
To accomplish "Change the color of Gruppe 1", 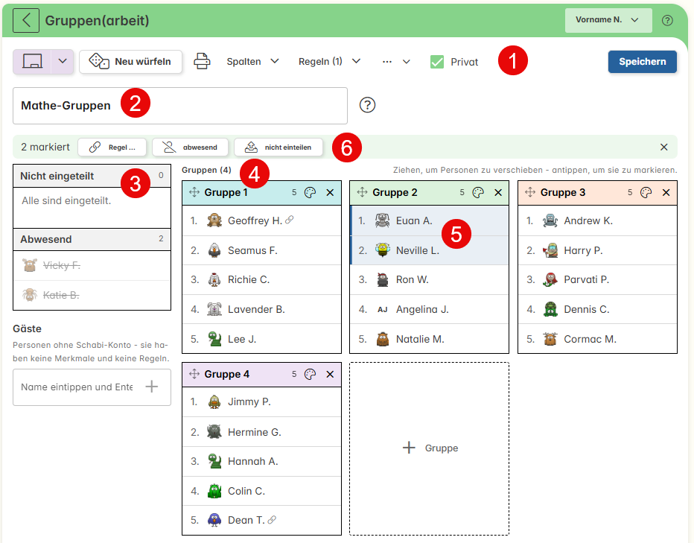I will point(311,192).
